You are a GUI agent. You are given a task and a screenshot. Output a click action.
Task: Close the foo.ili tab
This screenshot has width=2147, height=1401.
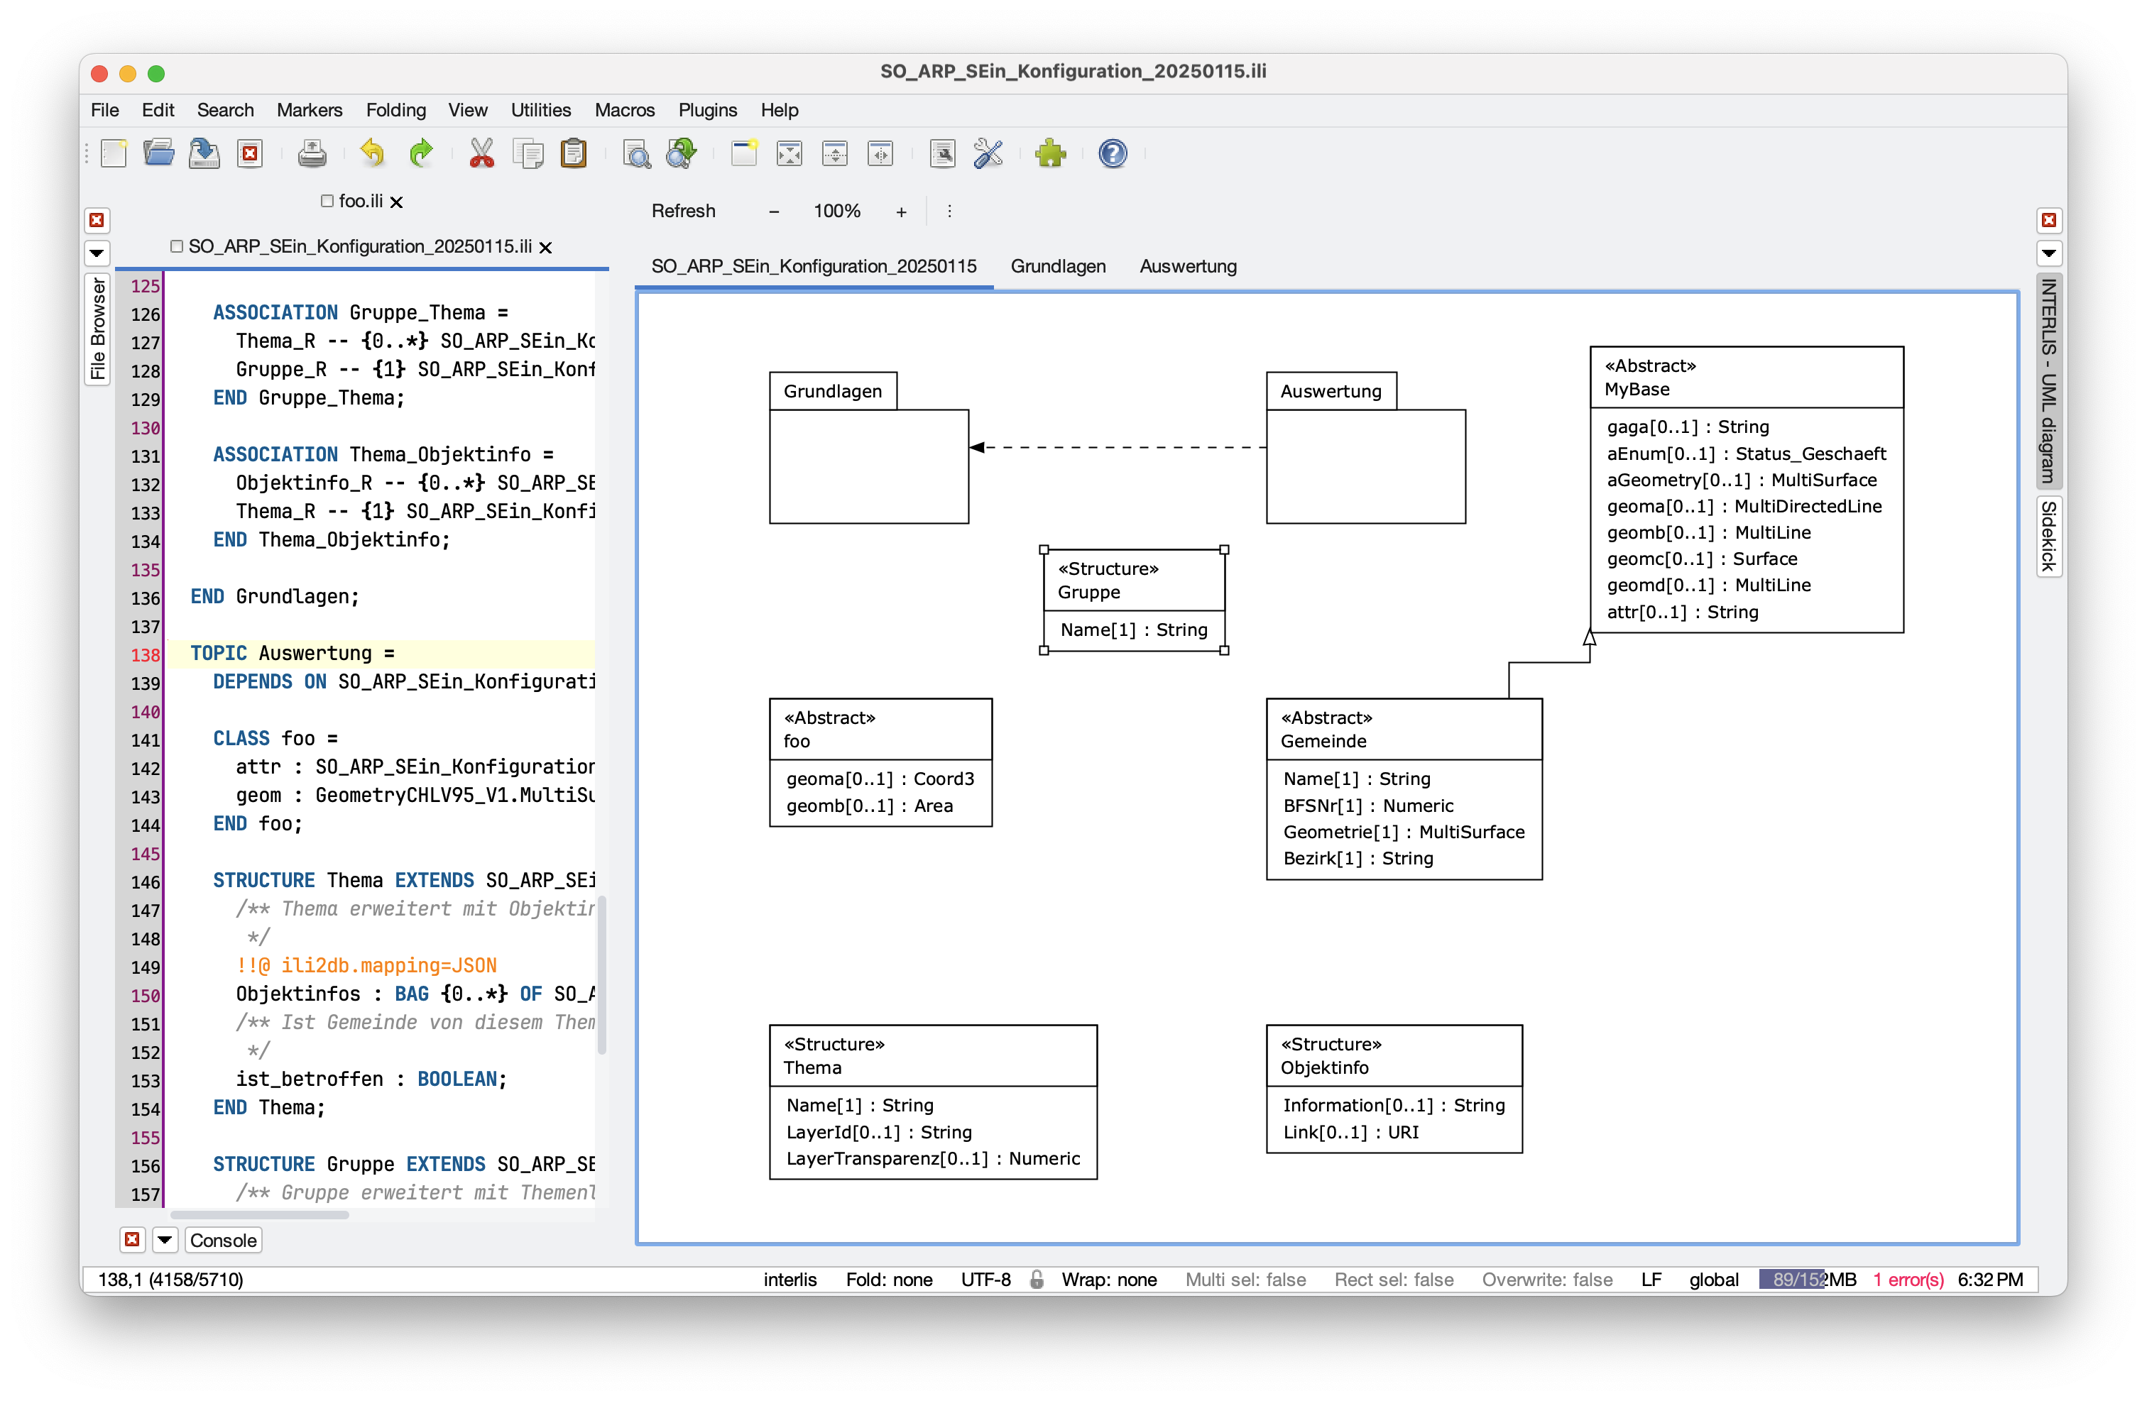coord(396,202)
